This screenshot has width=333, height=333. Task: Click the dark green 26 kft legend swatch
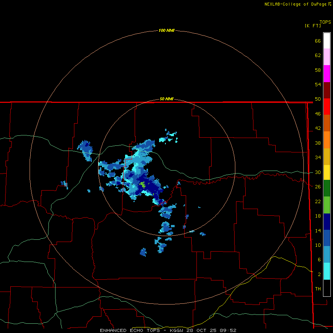[327, 188]
